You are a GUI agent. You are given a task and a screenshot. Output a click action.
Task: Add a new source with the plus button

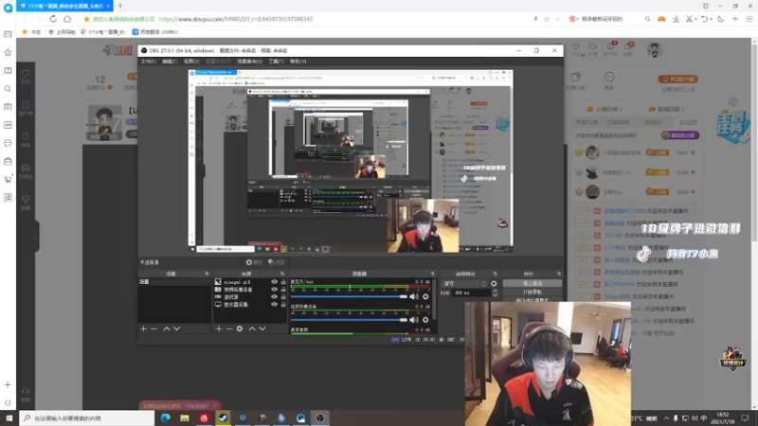[x=219, y=328]
